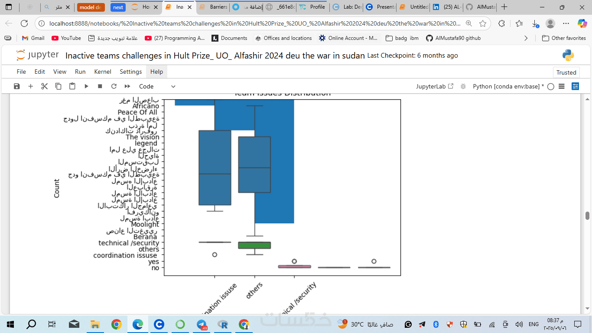Open the YouTube bookmark

(66, 38)
